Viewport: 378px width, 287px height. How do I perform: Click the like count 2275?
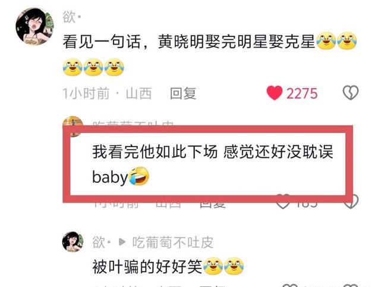click(302, 93)
